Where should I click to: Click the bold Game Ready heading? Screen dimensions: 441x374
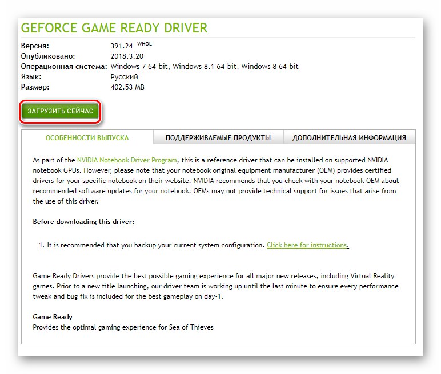(53, 317)
